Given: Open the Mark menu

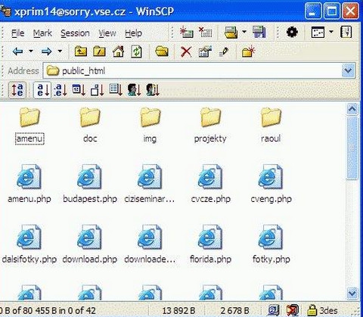Looking at the screenshot, I should 42,33.
